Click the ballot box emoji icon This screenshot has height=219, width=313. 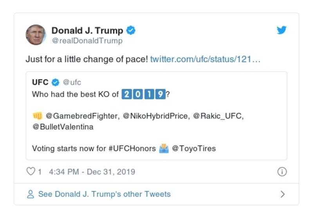[164, 149]
